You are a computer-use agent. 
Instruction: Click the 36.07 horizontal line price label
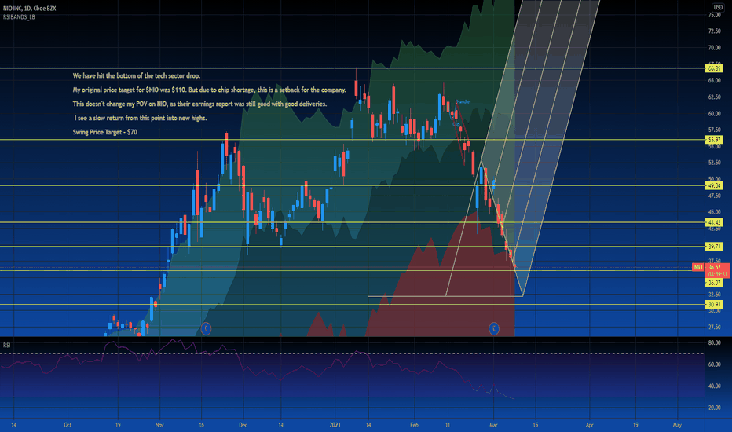click(x=714, y=283)
